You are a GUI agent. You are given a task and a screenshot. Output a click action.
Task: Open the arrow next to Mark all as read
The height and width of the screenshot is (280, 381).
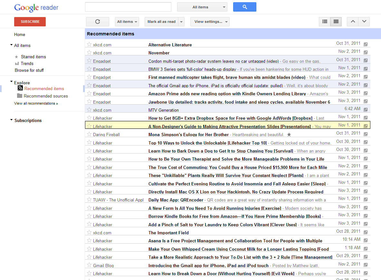click(181, 22)
